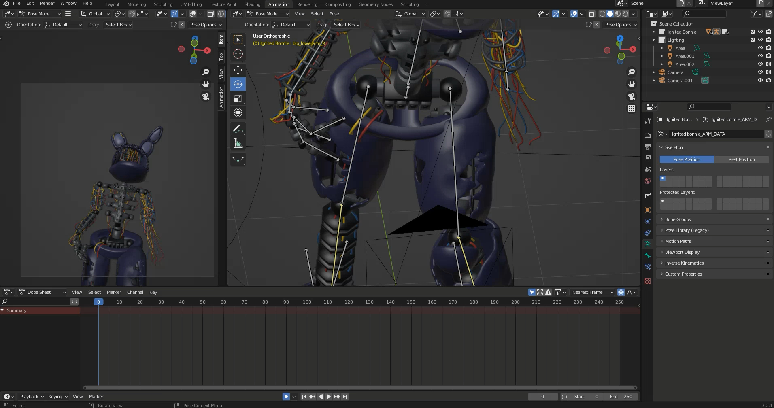Viewport: 774px width, 408px height.
Task: Open the Dope Sheet Channel menu
Action: click(135, 292)
